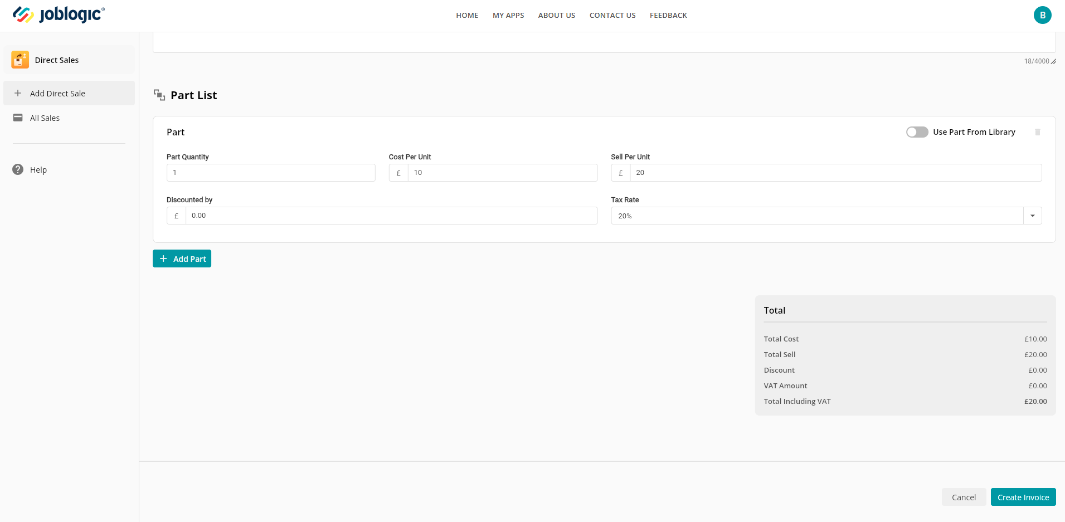Select Add Direct Sale in sidebar
This screenshot has width=1065, height=522.
(69, 93)
